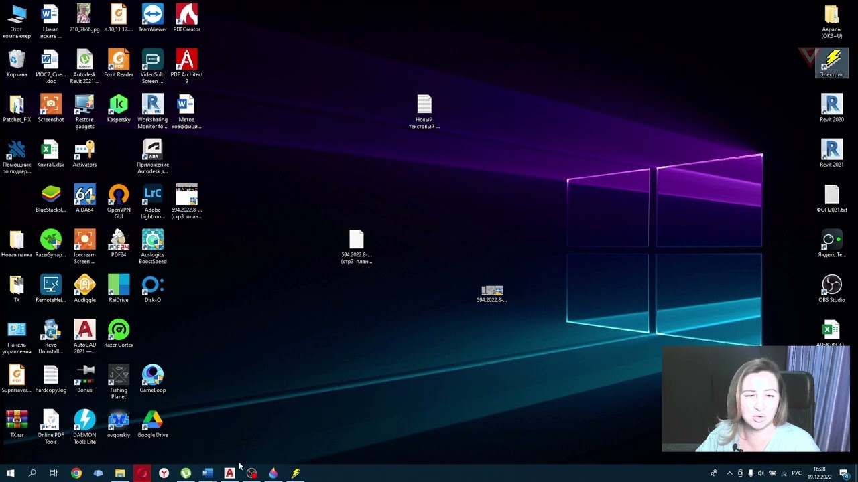Open taskbar search magnifier
This screenshot has height=482, width=858.
[32, 473]
